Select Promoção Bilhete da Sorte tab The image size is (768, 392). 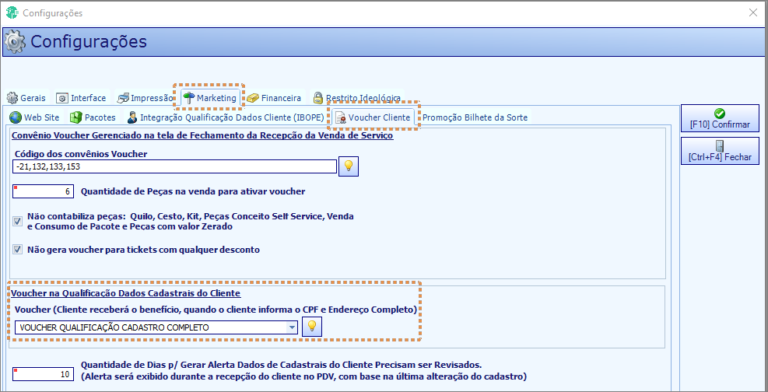coord(475,117)
